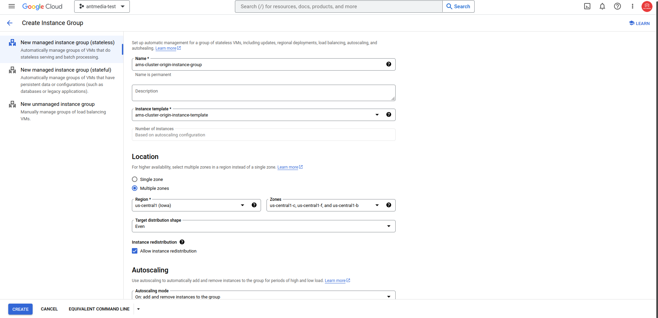Open Location Learn more link
The image size is (658, 318).
[290, 167]
